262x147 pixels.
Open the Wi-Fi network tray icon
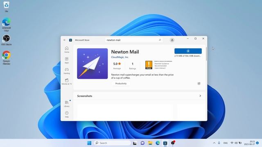tap(232, 143)
